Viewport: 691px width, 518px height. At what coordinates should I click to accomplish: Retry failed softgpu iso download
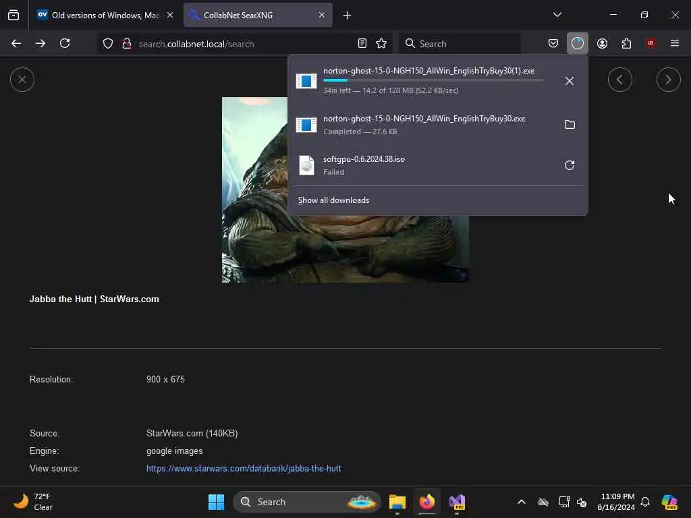[x=570, y=165]
